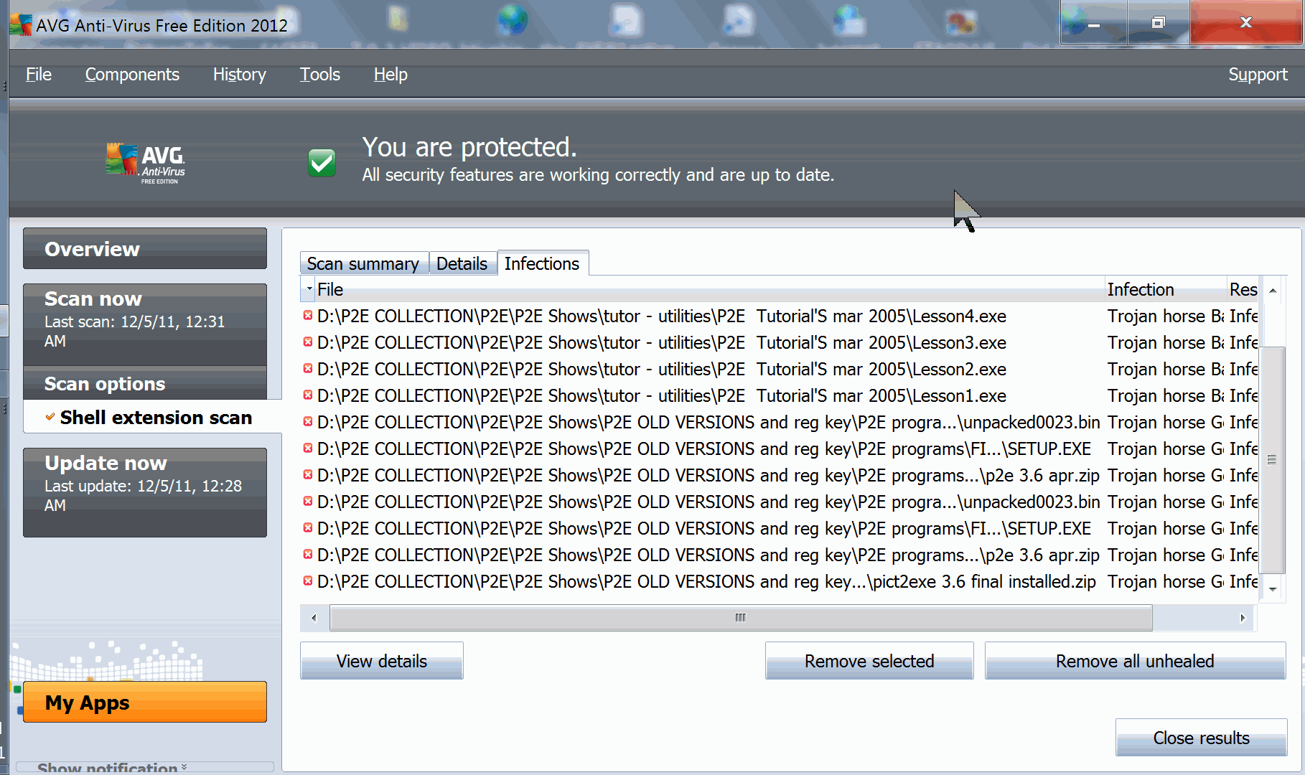Image resolution: width=1305 pixels, height=775 pixels.
Task: Select the Lesson4.exe infection row
Action: (780, 316)
